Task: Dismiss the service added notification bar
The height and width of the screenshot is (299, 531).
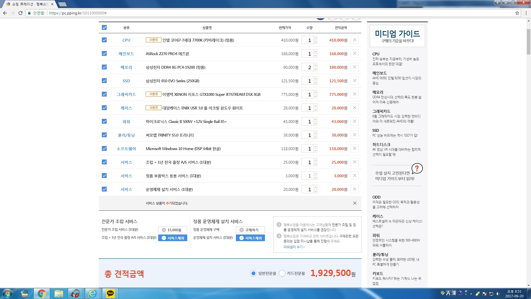Action: (355, 203)
